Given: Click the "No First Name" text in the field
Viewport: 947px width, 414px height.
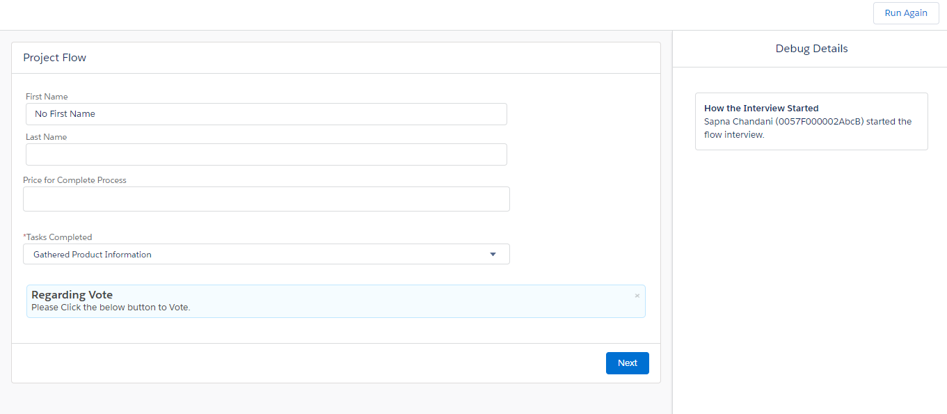Looking at the screenshot, I should click(x=65, y=113).
